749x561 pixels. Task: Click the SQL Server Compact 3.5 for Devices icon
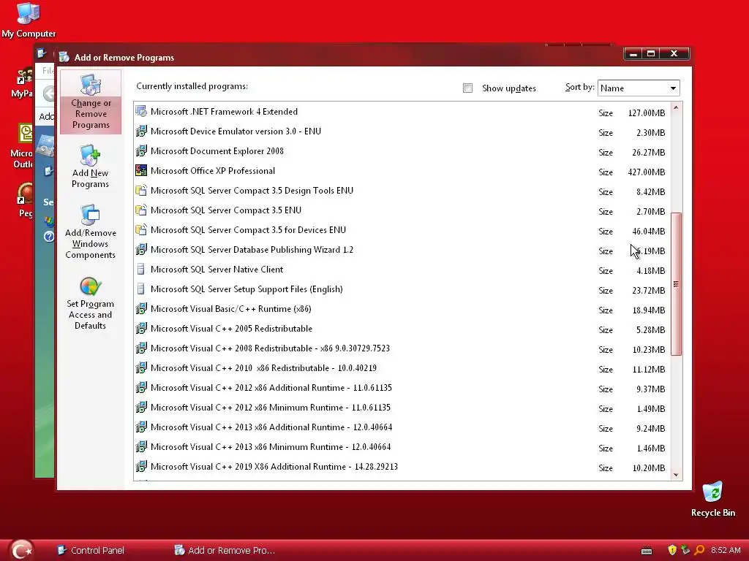click(141, 230)
